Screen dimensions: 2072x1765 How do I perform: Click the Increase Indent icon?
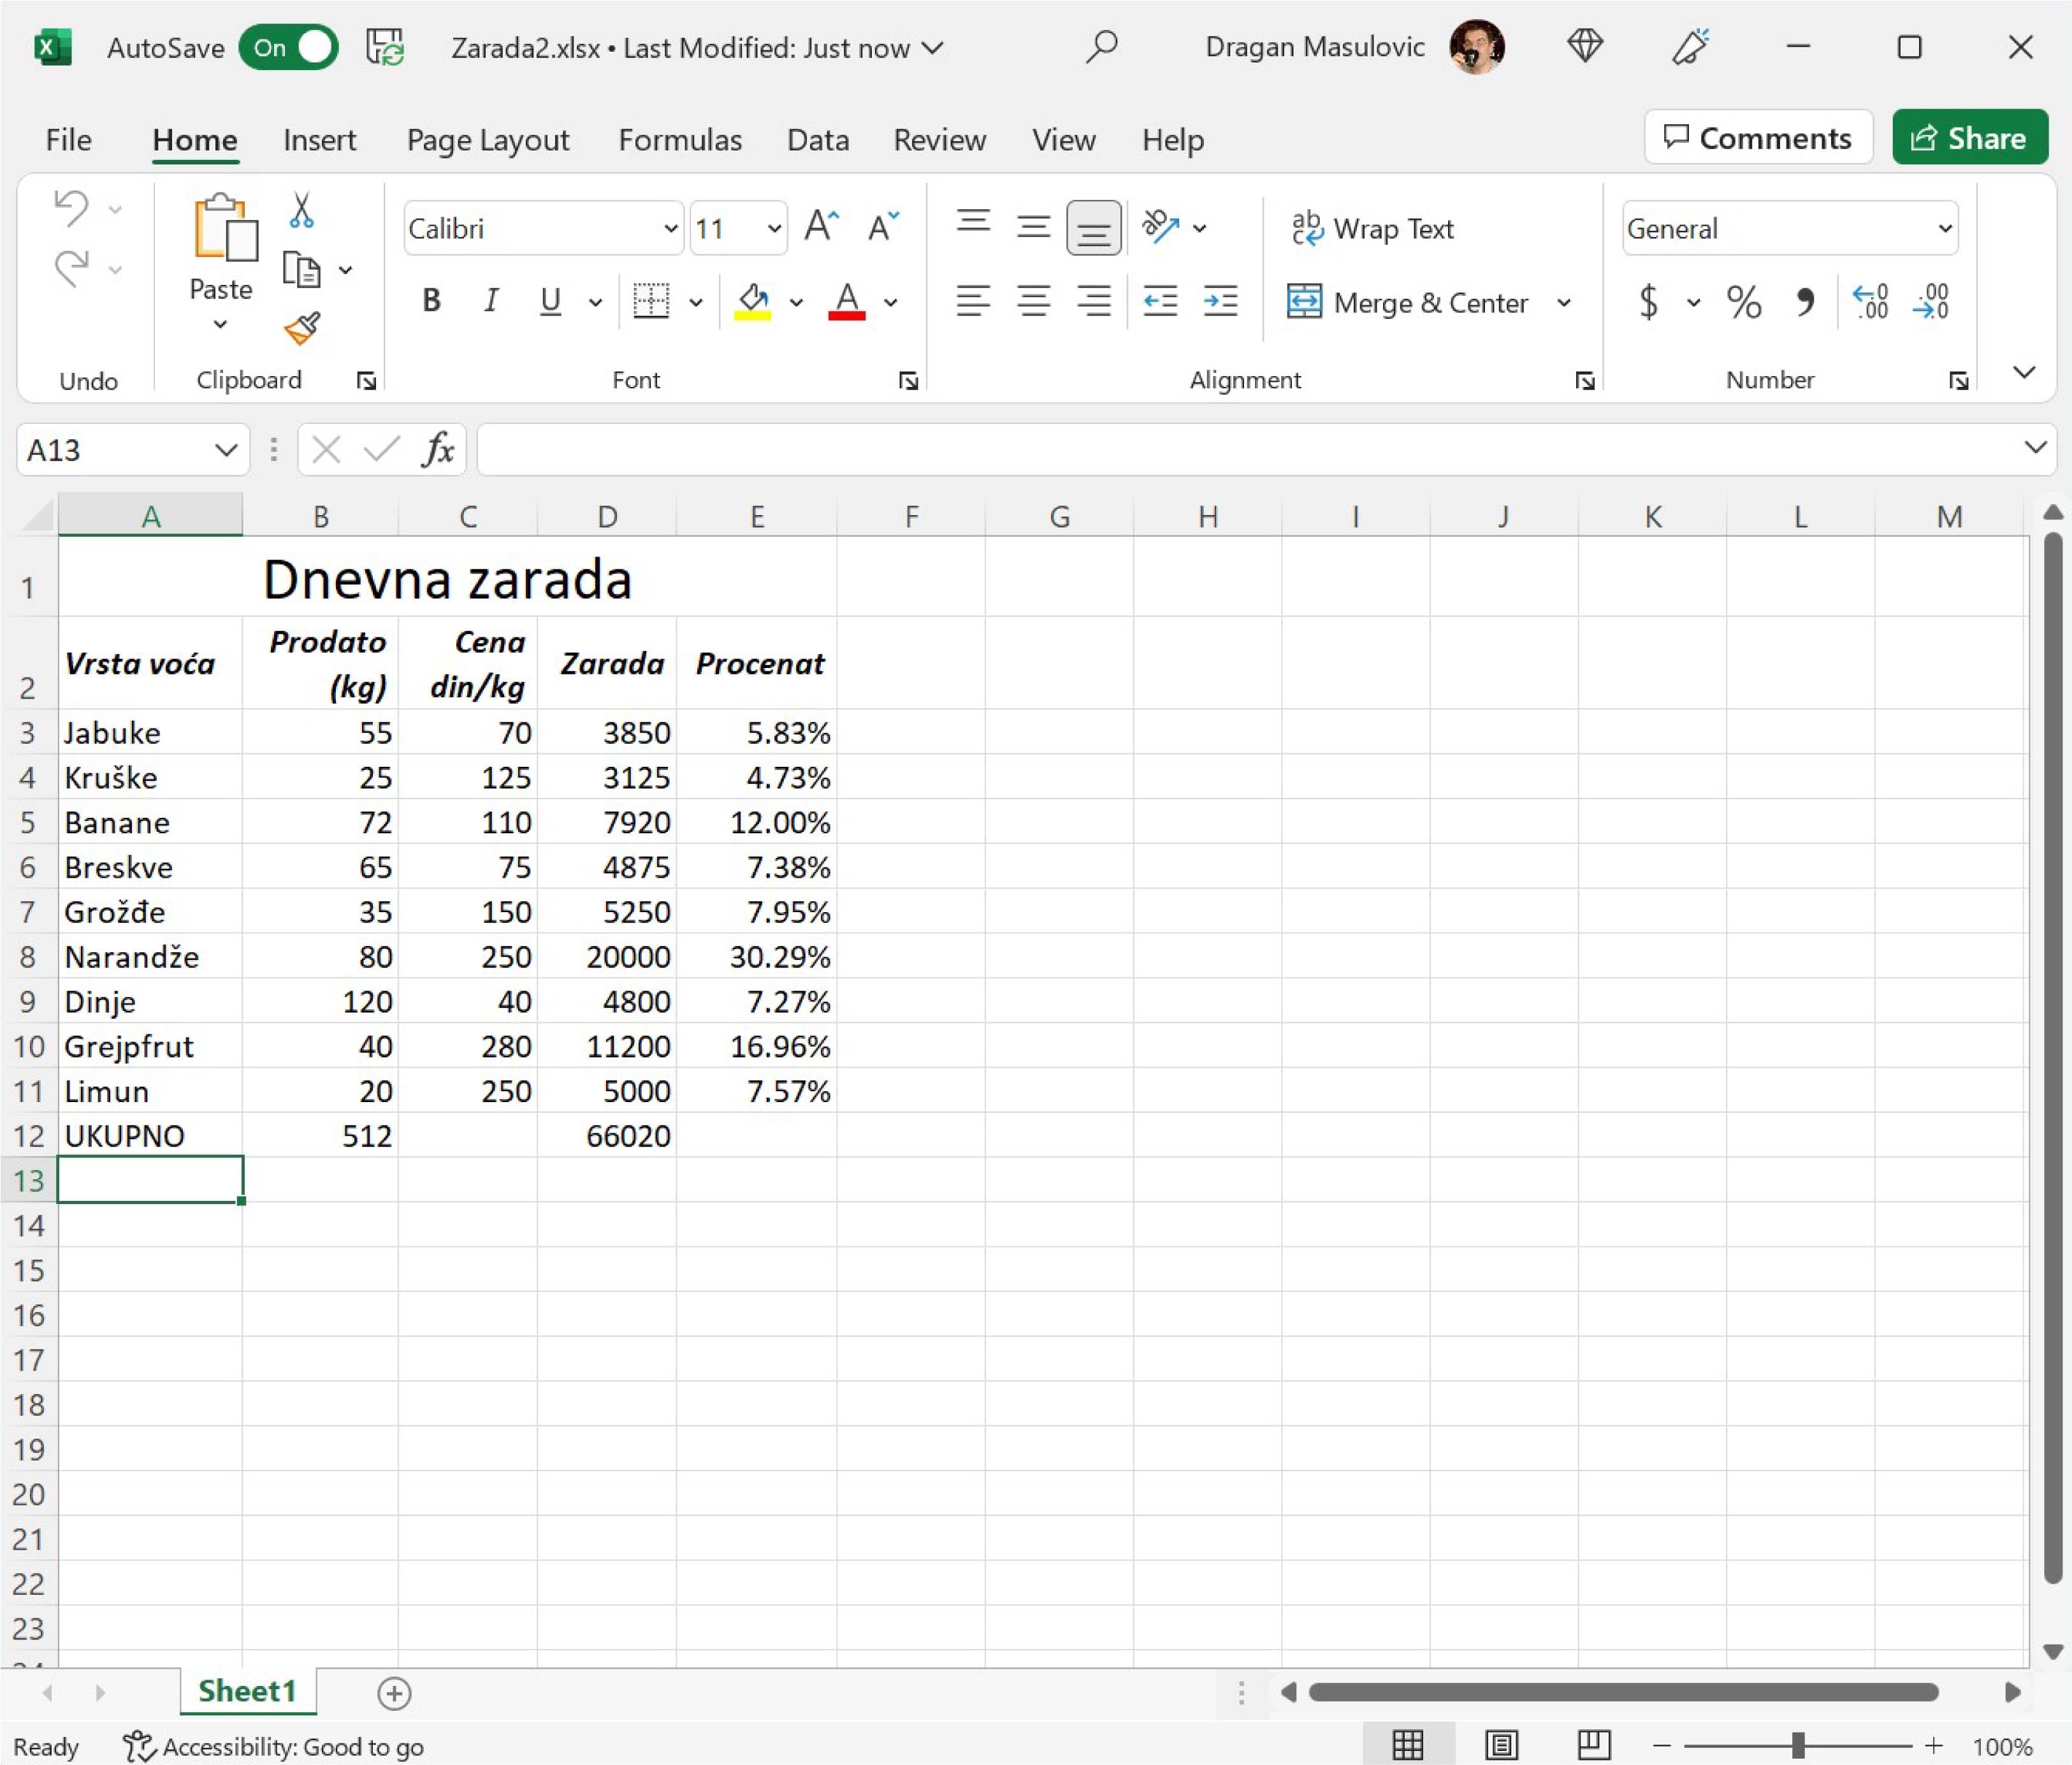[x=1221, y=301]
